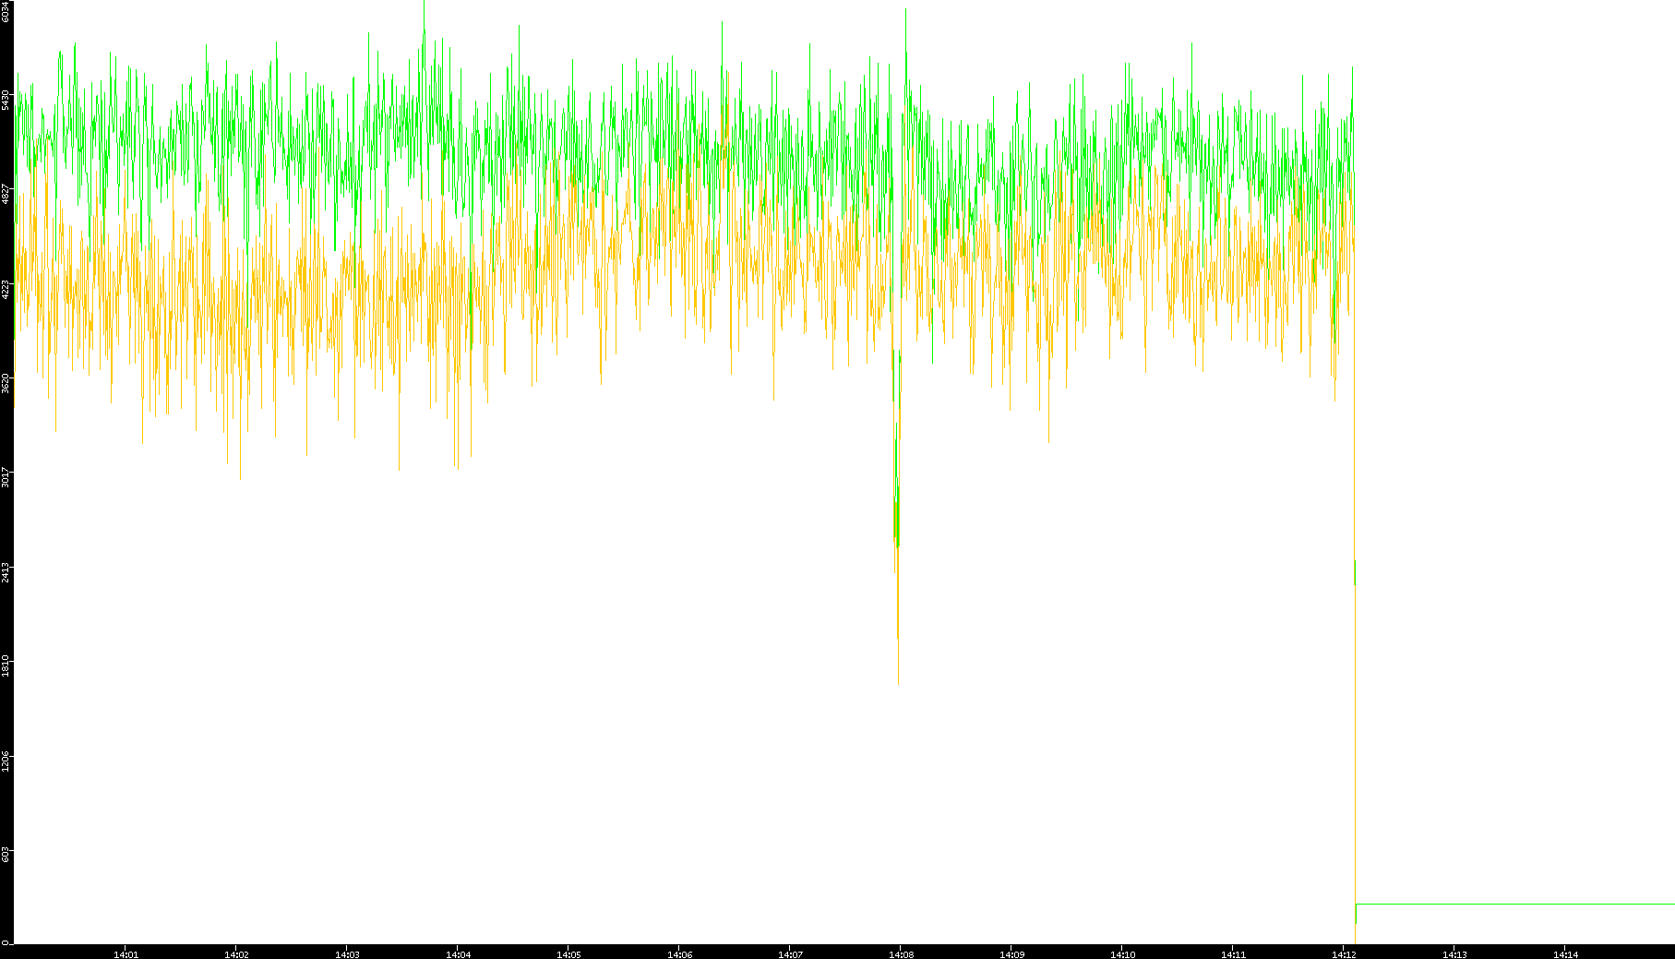Screen dimensions: 1675x959
Task: Click the 1810 vertical axis label
Action: tap(6, 666)
